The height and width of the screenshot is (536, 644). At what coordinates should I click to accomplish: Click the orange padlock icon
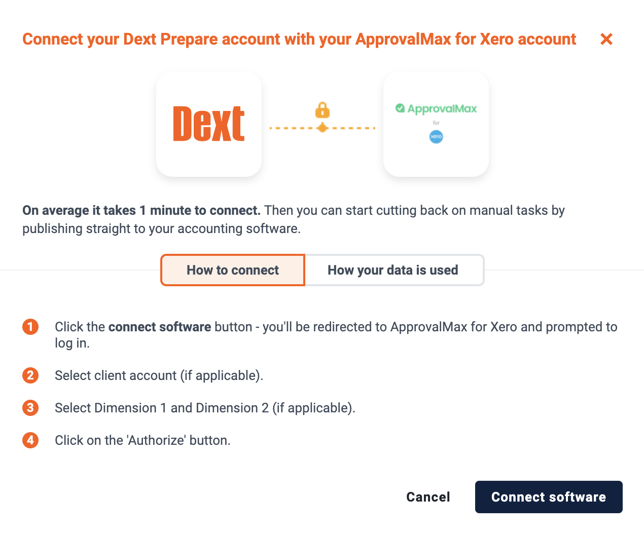pos(323,110)
